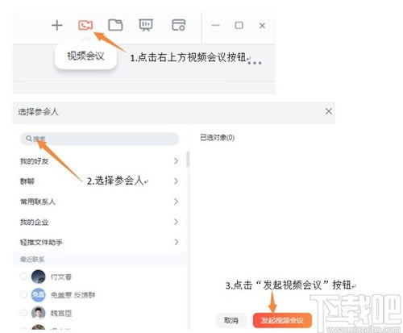Expand the 我的好友 chevron
The width and height of the screenshot is (403, 333).
176,160
